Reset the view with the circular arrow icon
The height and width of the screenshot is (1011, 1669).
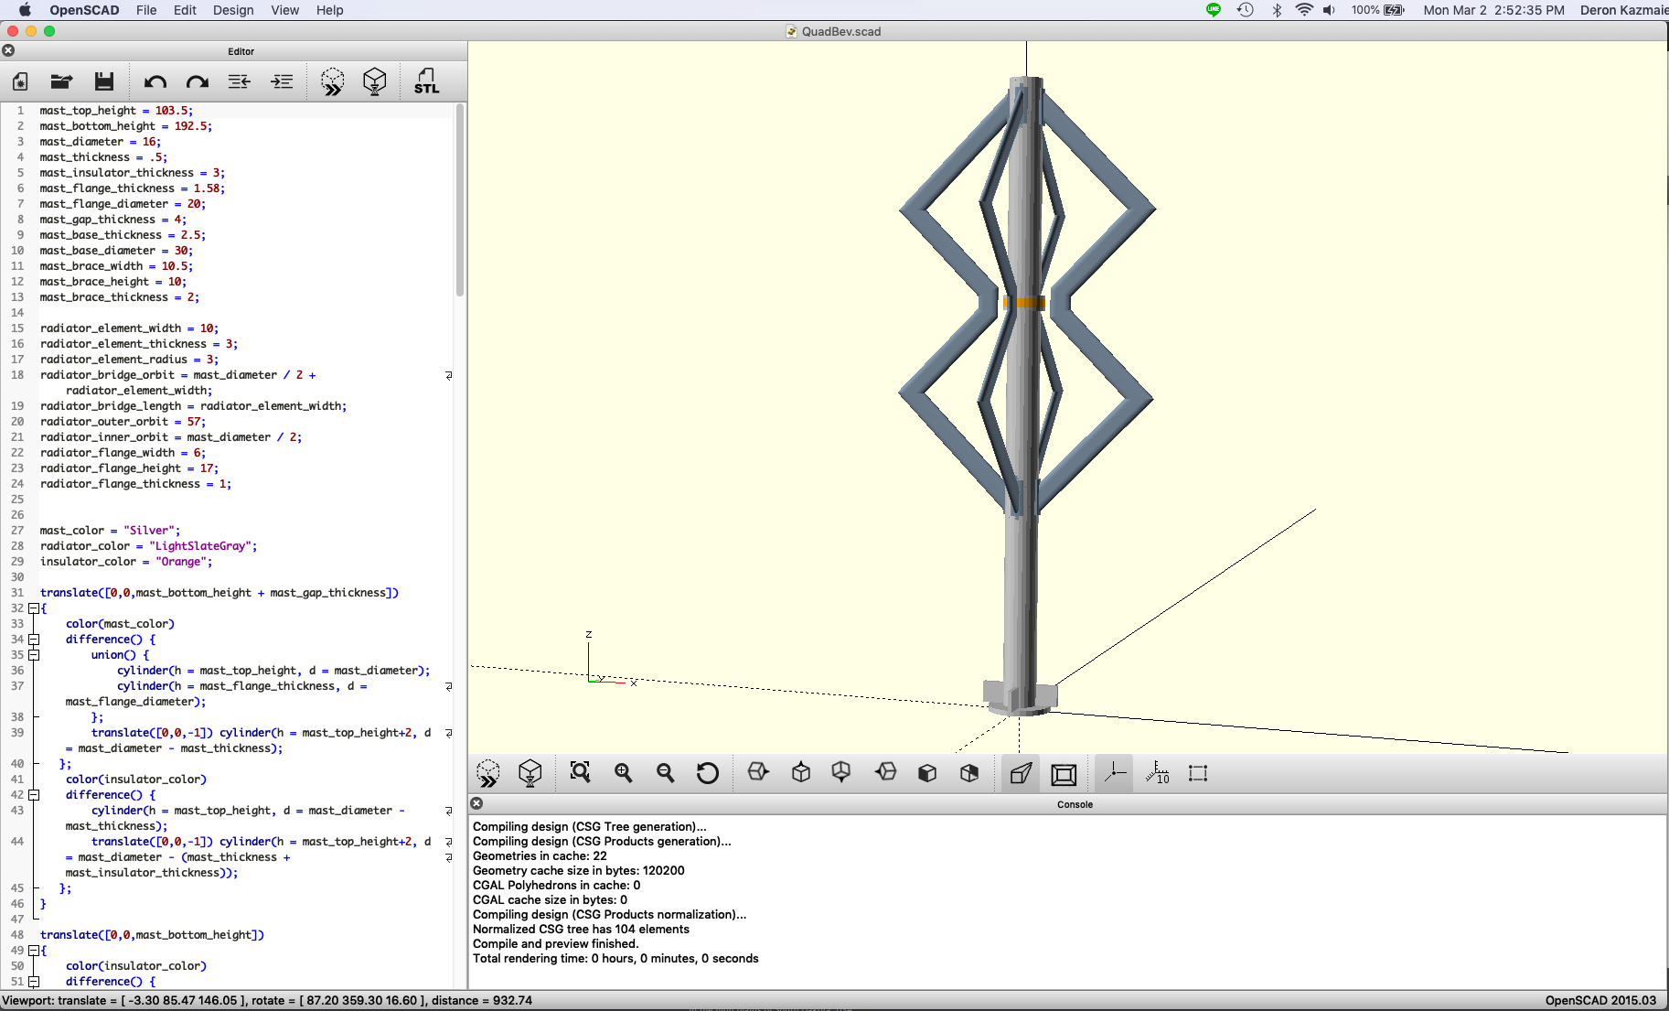707,773
